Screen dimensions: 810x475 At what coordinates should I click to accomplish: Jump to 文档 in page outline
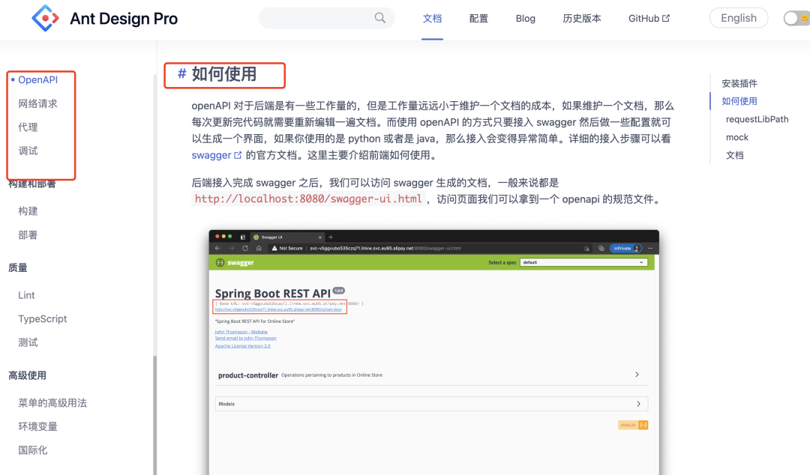point(734,155)
